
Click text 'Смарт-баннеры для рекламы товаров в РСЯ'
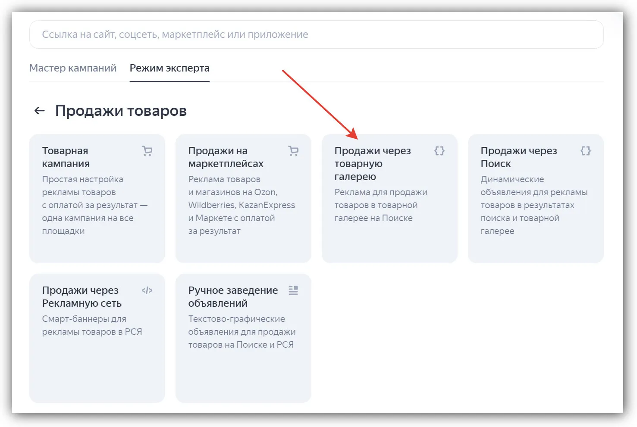coord(92,325)
